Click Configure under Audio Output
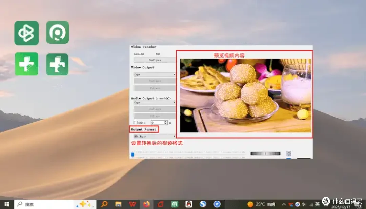This screenshot has width=366, height=209. (155, 109)
